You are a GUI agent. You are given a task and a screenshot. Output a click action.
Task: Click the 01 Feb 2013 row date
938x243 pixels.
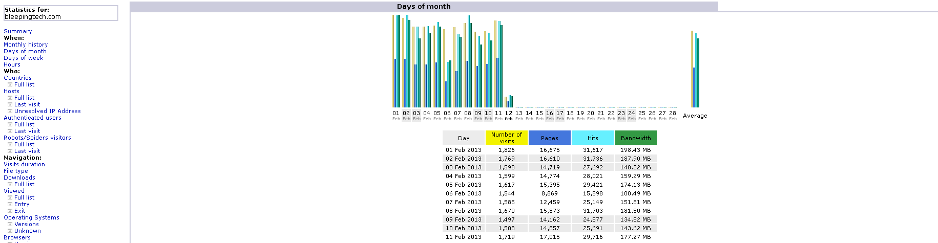(x=464, y=150)
